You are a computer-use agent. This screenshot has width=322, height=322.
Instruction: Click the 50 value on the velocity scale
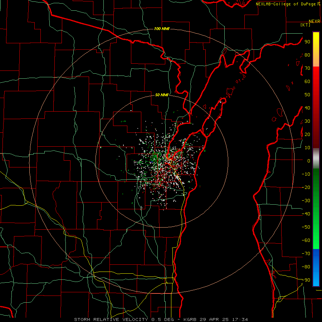(x=307, y=95)
